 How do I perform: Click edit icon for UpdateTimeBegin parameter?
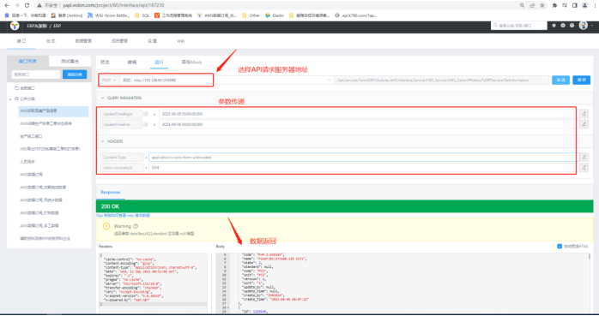(x=584, y=114)
